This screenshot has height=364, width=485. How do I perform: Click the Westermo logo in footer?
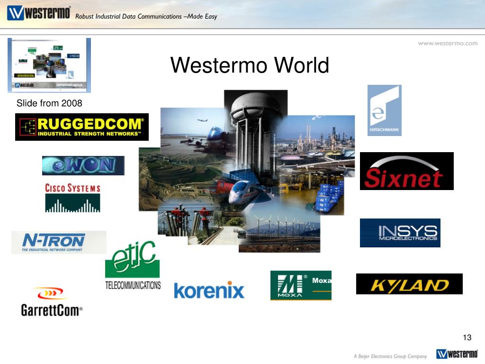(457, 354)
